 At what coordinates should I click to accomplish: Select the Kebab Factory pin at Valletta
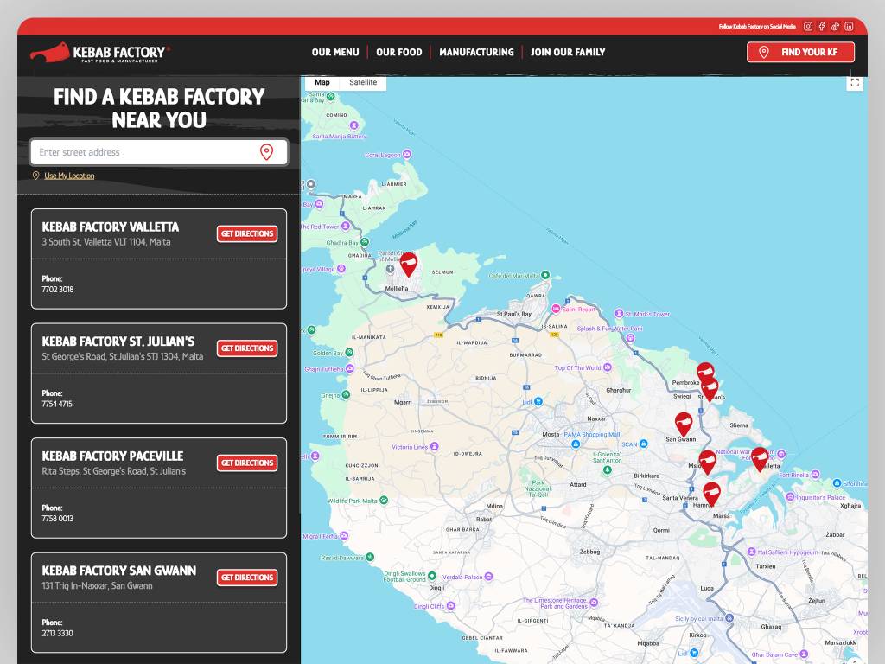tap(760, 459)
